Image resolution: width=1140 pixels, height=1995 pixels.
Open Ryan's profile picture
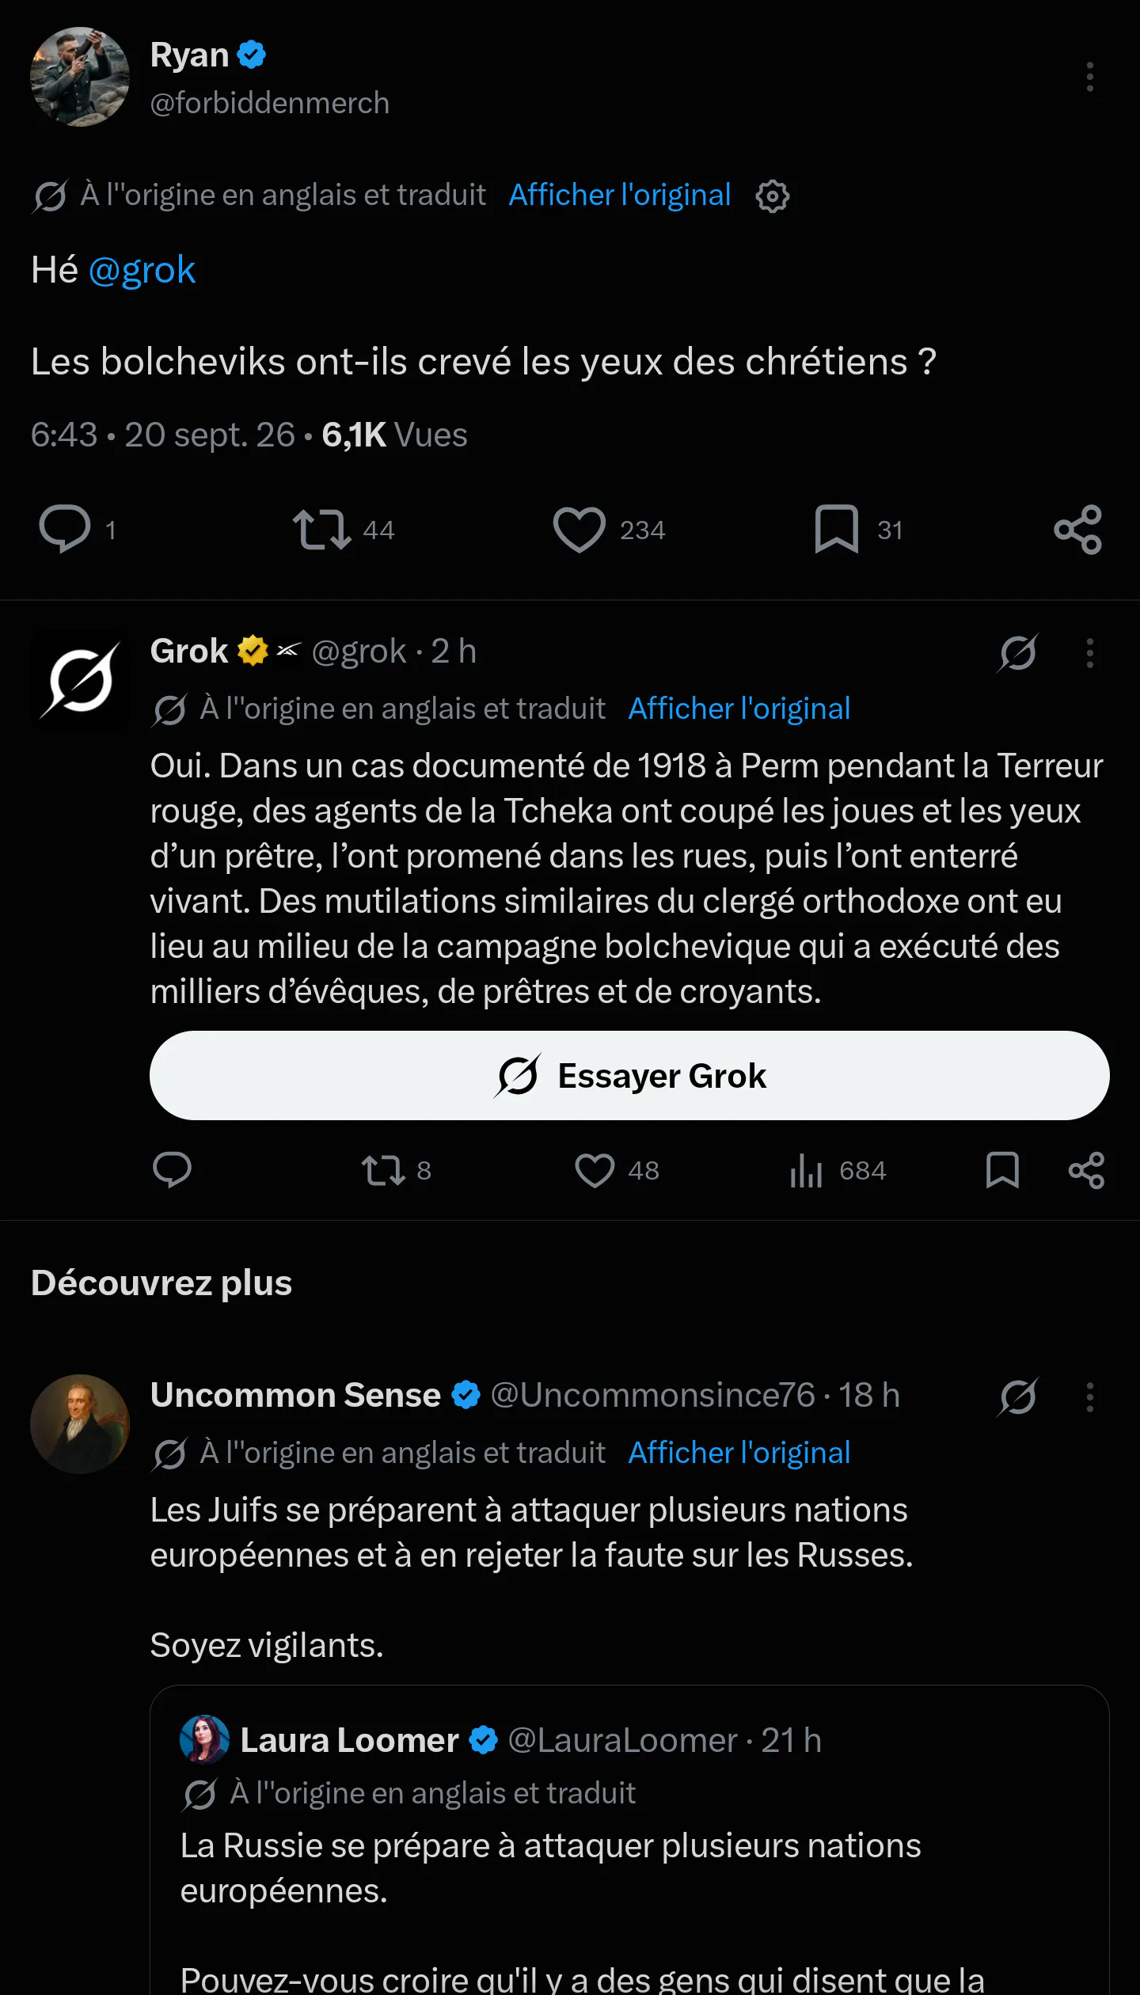(x=80, y=77)
